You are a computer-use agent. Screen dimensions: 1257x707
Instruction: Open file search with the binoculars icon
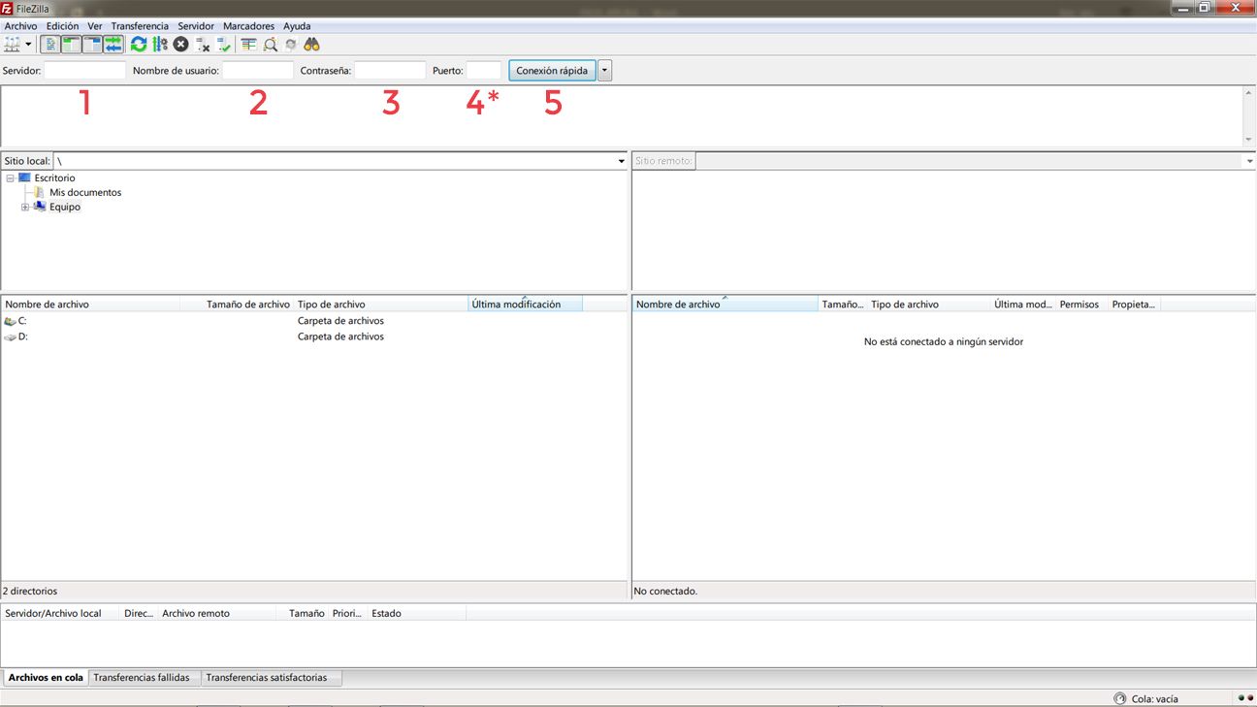(x=312, y=45)
